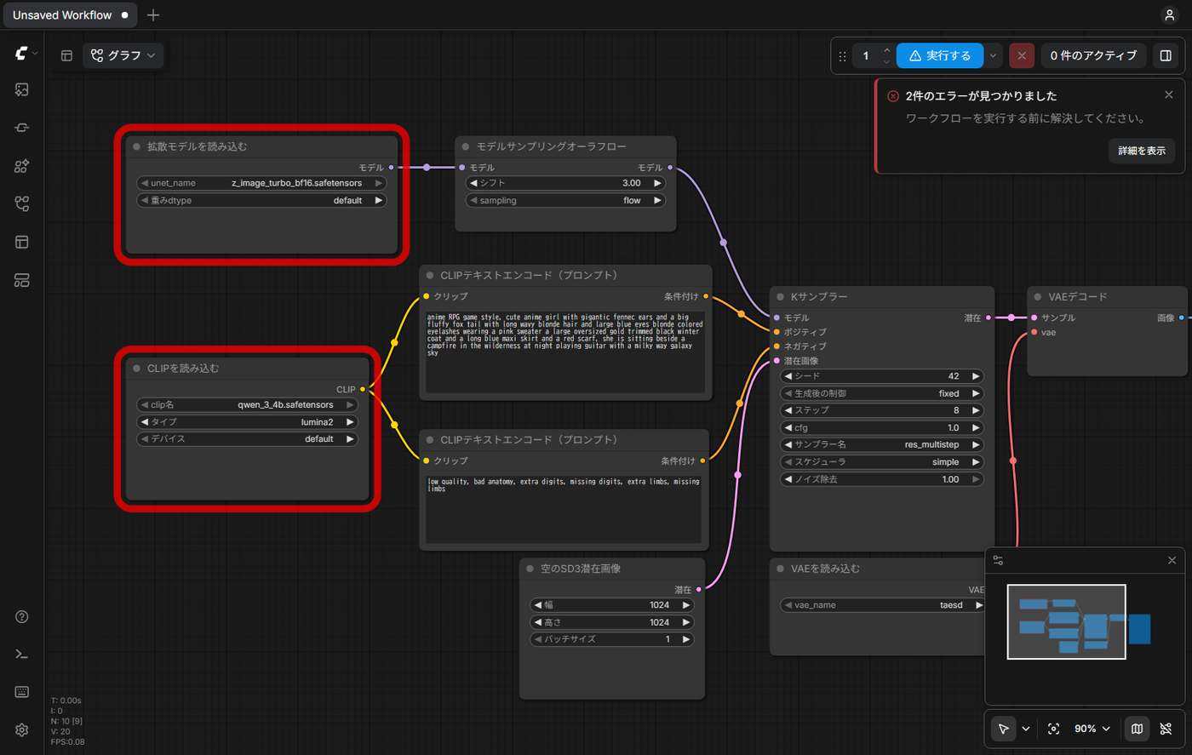Open the 90% zoom dropdown
Image resolution: width=1192 pixels, height=755 pixels.
[1092, 729]
